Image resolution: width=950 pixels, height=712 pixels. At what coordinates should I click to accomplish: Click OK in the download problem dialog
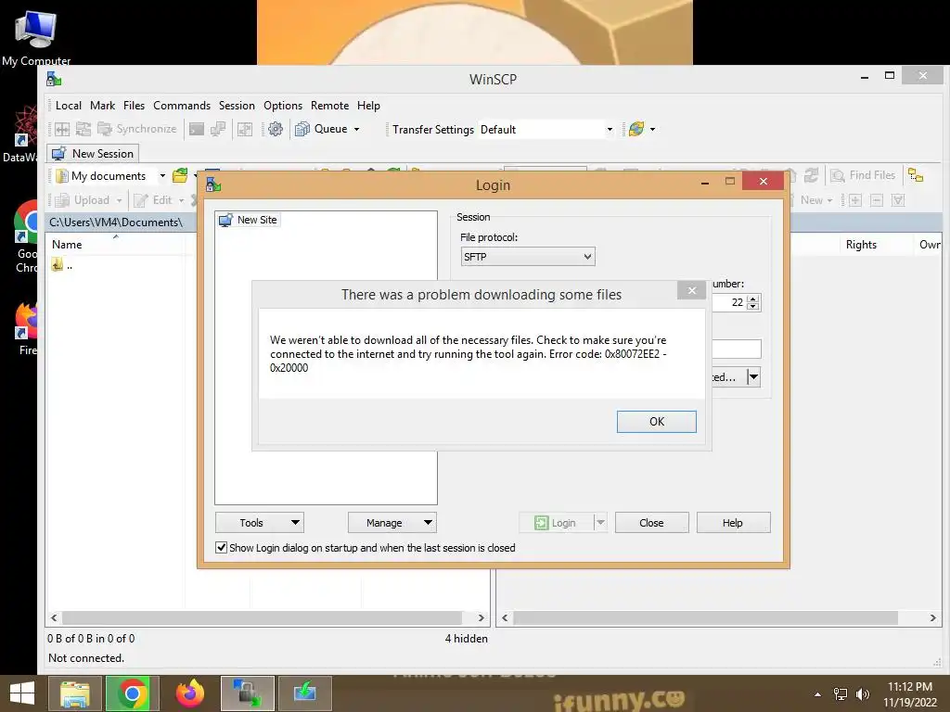[x=656, y=422]
